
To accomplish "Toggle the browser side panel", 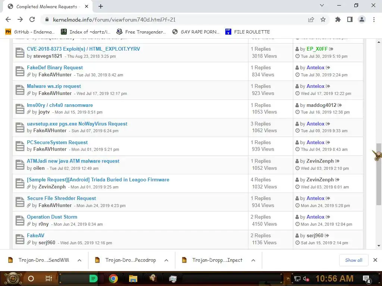I will tap(350, 19).
